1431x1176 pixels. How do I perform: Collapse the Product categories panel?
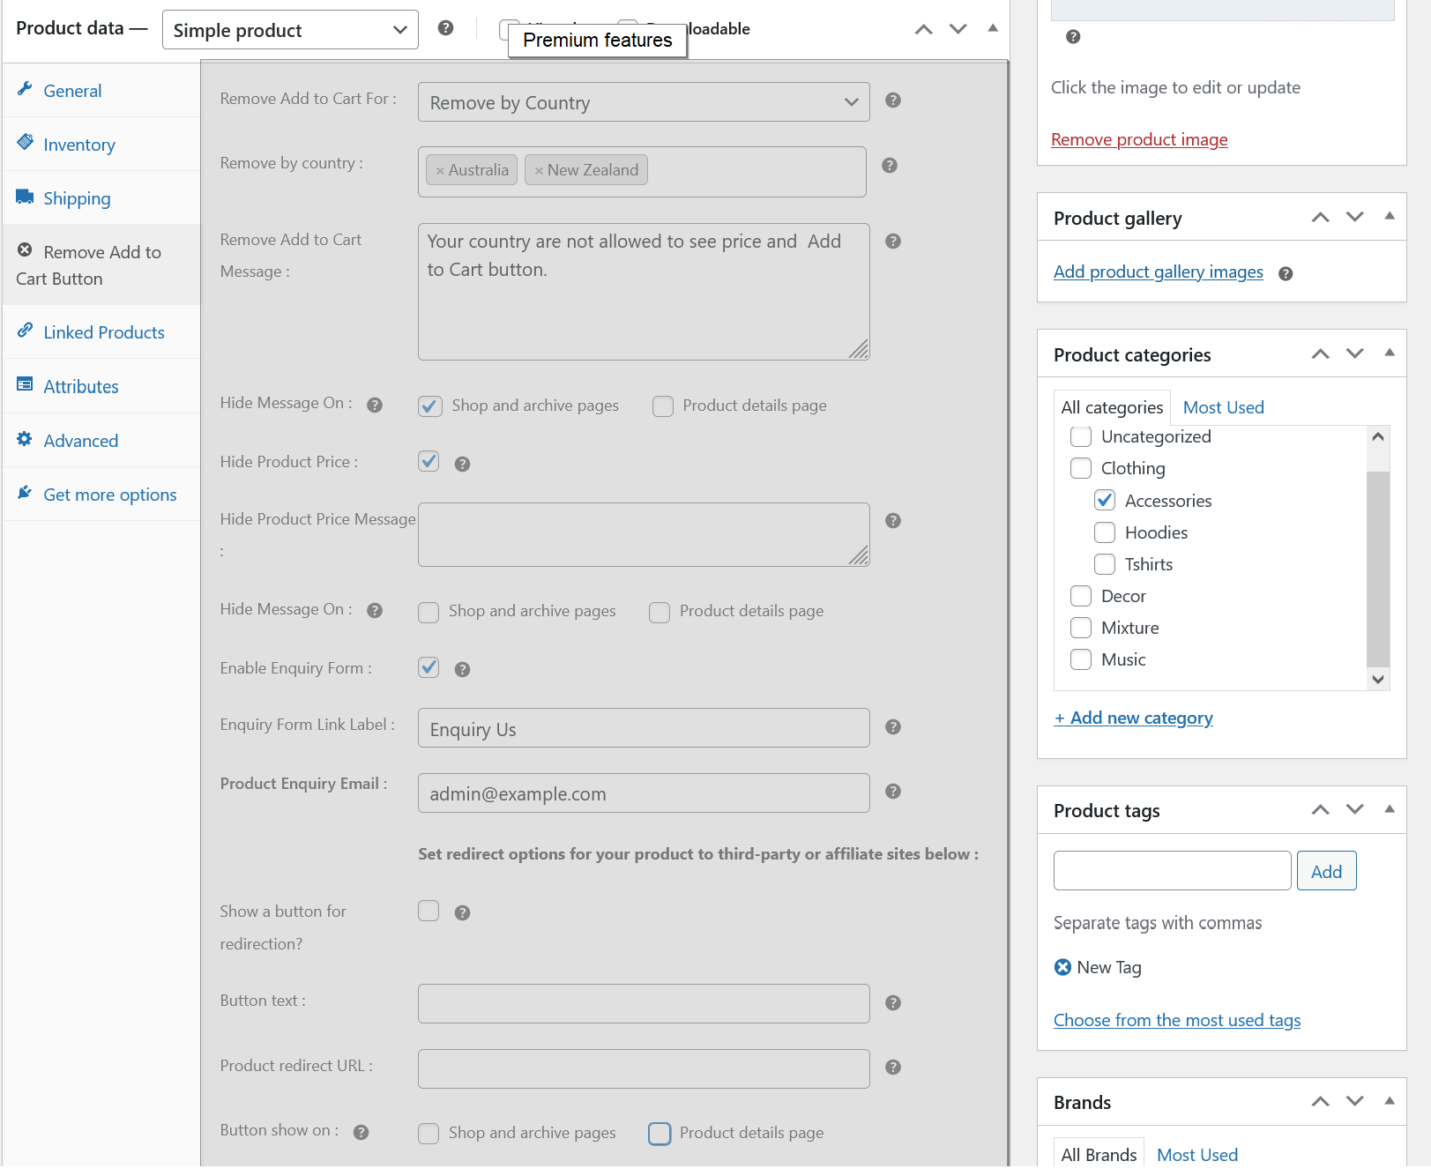[x=1390, y=353]
